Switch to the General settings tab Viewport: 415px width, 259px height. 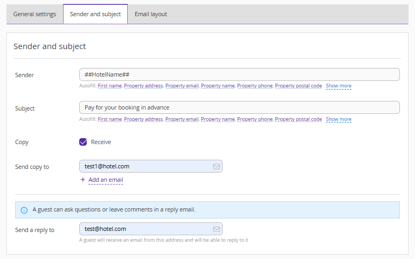pos(34,14)
